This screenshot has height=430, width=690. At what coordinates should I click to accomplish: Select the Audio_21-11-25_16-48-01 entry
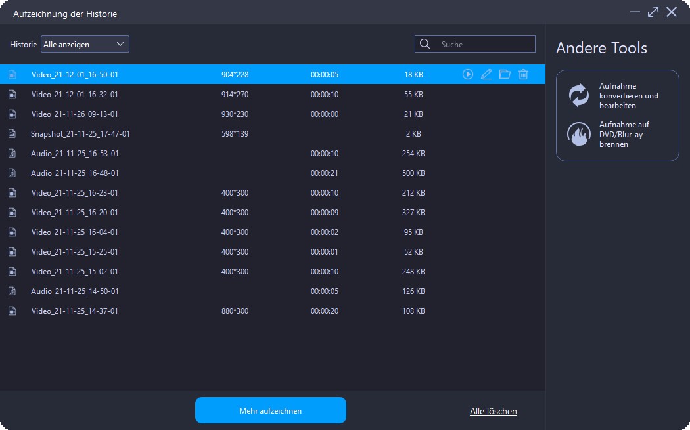75,173
